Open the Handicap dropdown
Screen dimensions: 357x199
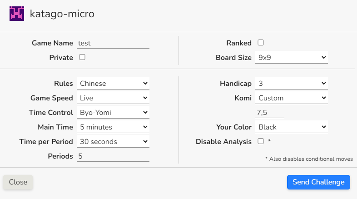pyautogui.click(x=291, y=84)
